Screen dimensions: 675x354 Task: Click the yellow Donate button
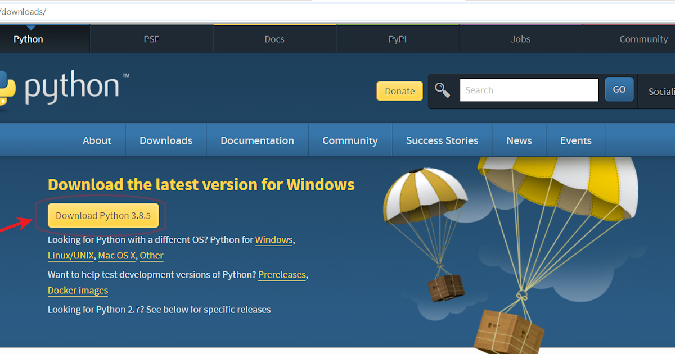[x=399, y=90]
